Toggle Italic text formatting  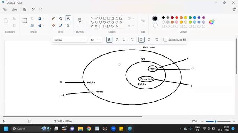pos(116,40)
